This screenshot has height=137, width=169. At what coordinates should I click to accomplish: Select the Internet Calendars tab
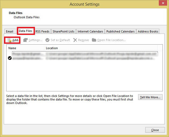point(90,31)
